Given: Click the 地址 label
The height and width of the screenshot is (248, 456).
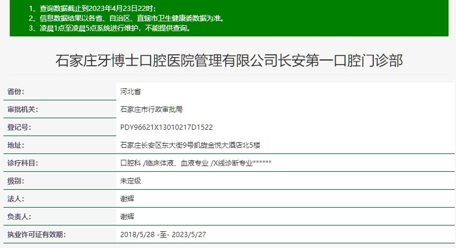Looking at the screenshot, I should pos(16,145).
